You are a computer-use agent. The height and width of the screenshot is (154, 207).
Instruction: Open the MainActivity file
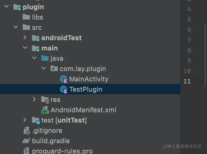pyautogui.click(x=89, y=79)
